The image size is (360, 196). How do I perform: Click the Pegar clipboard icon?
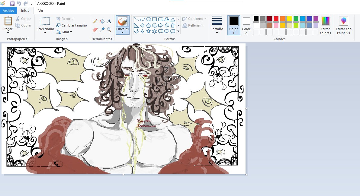pos(8,21)
